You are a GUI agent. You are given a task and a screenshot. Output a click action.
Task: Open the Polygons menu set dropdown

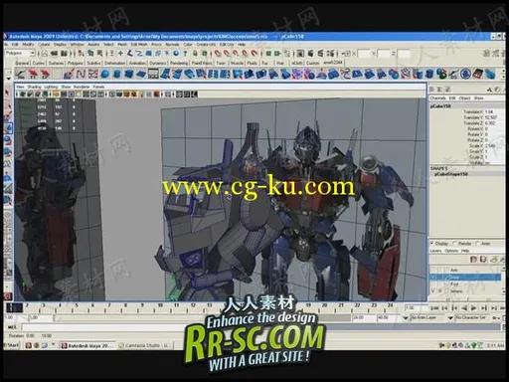[33, 53]
